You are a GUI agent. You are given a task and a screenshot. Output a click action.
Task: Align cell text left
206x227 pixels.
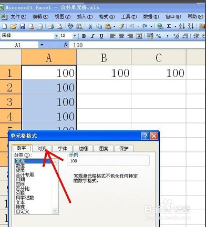(x=112, y=36)
